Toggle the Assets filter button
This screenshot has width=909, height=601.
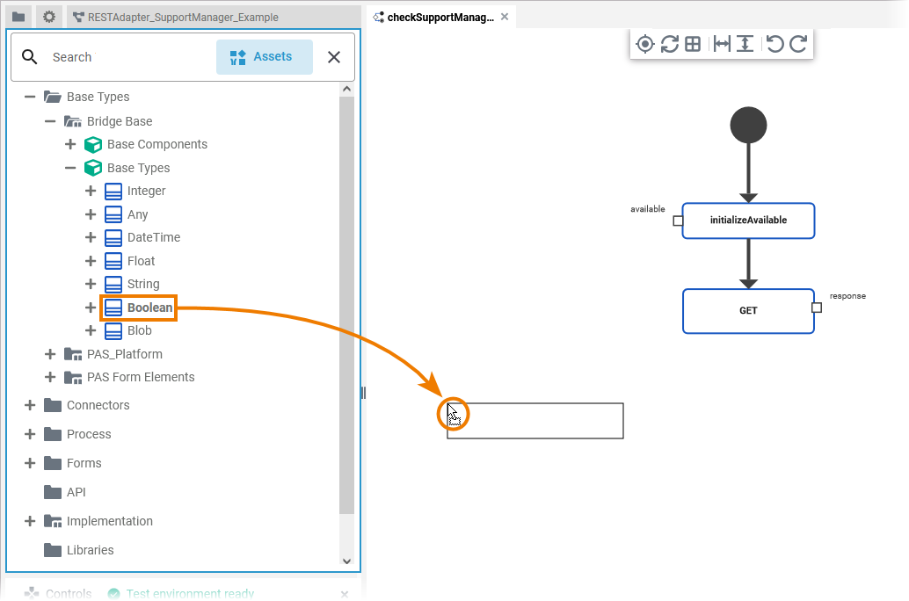click(x=264, y=57)
